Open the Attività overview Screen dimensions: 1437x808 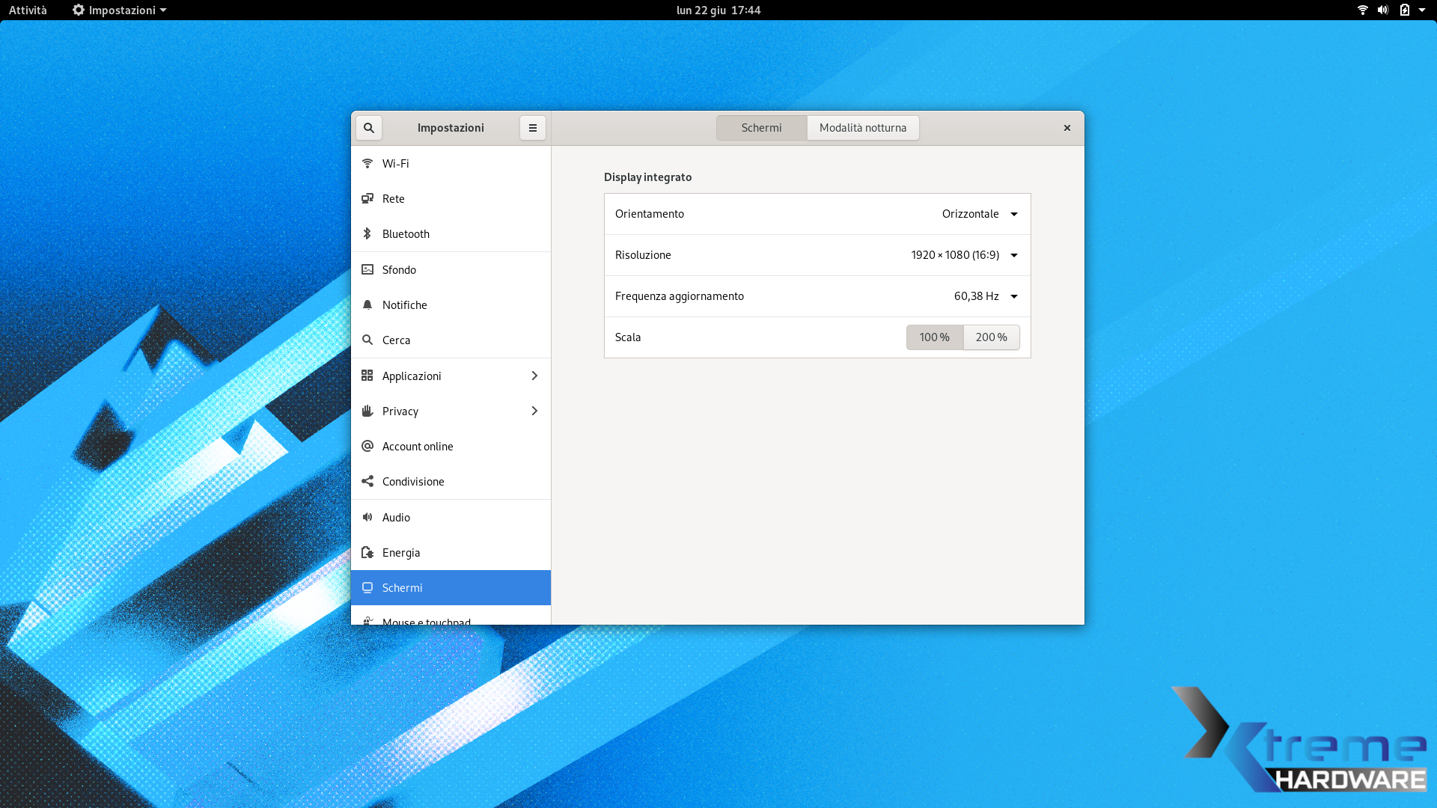[x=28, y=10]
